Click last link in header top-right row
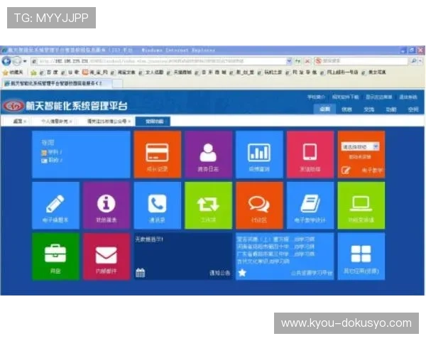This screenshot has width=426, height=341. (408, 97)
